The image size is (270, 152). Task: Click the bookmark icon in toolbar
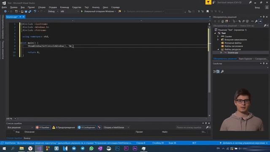tap(208, 11)
